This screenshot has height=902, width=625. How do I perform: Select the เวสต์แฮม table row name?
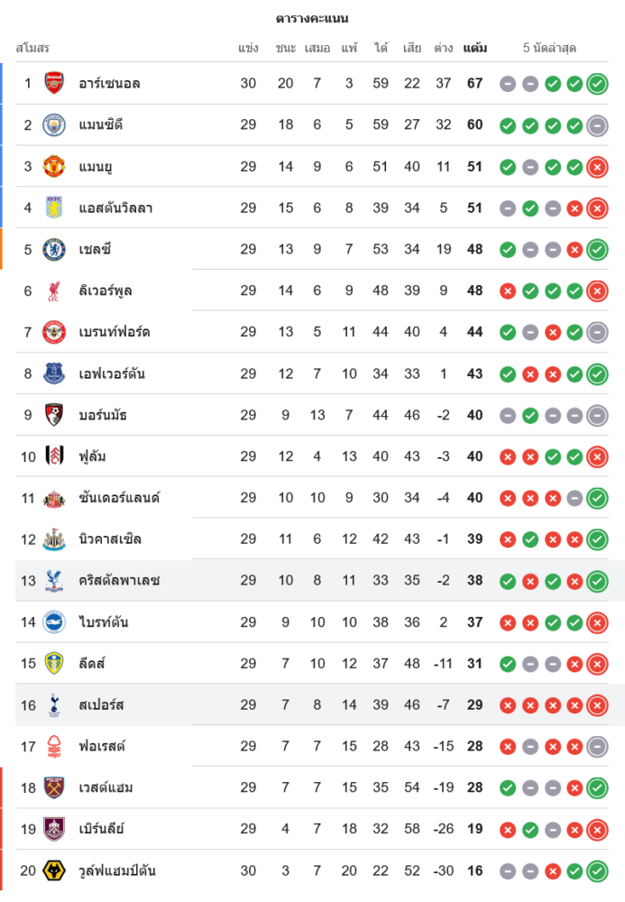(106, 787)
